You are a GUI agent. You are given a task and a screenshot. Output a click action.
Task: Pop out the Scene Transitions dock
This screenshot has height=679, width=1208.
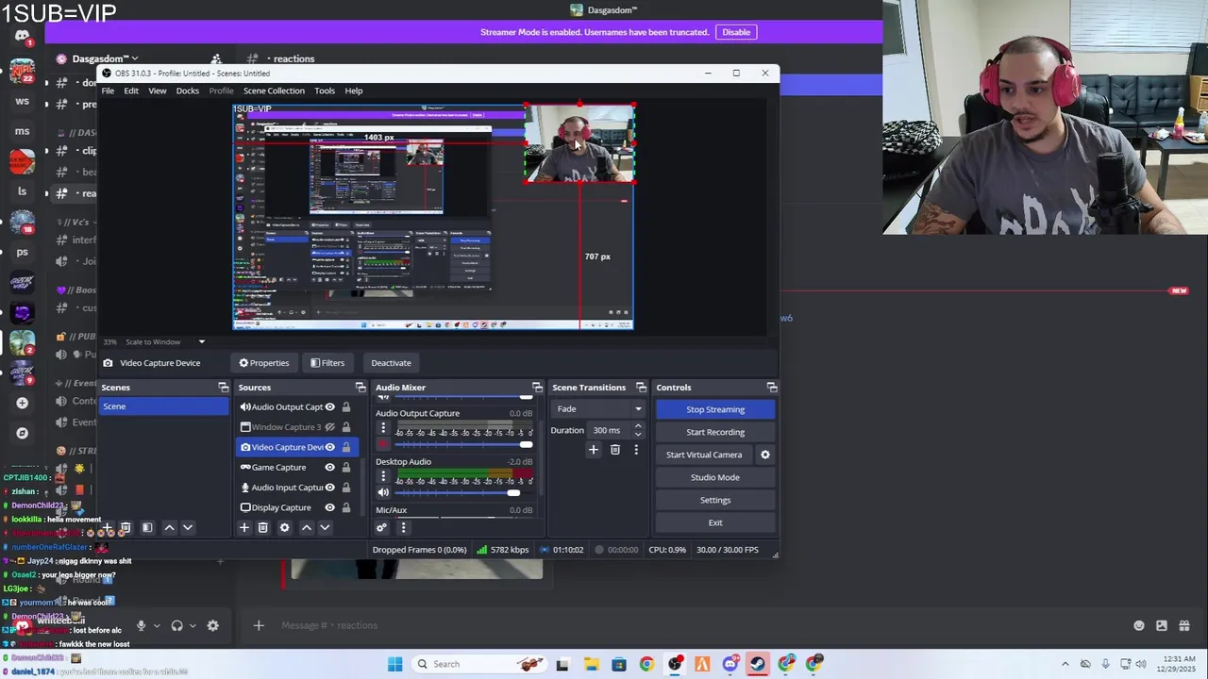coord(642,388)
